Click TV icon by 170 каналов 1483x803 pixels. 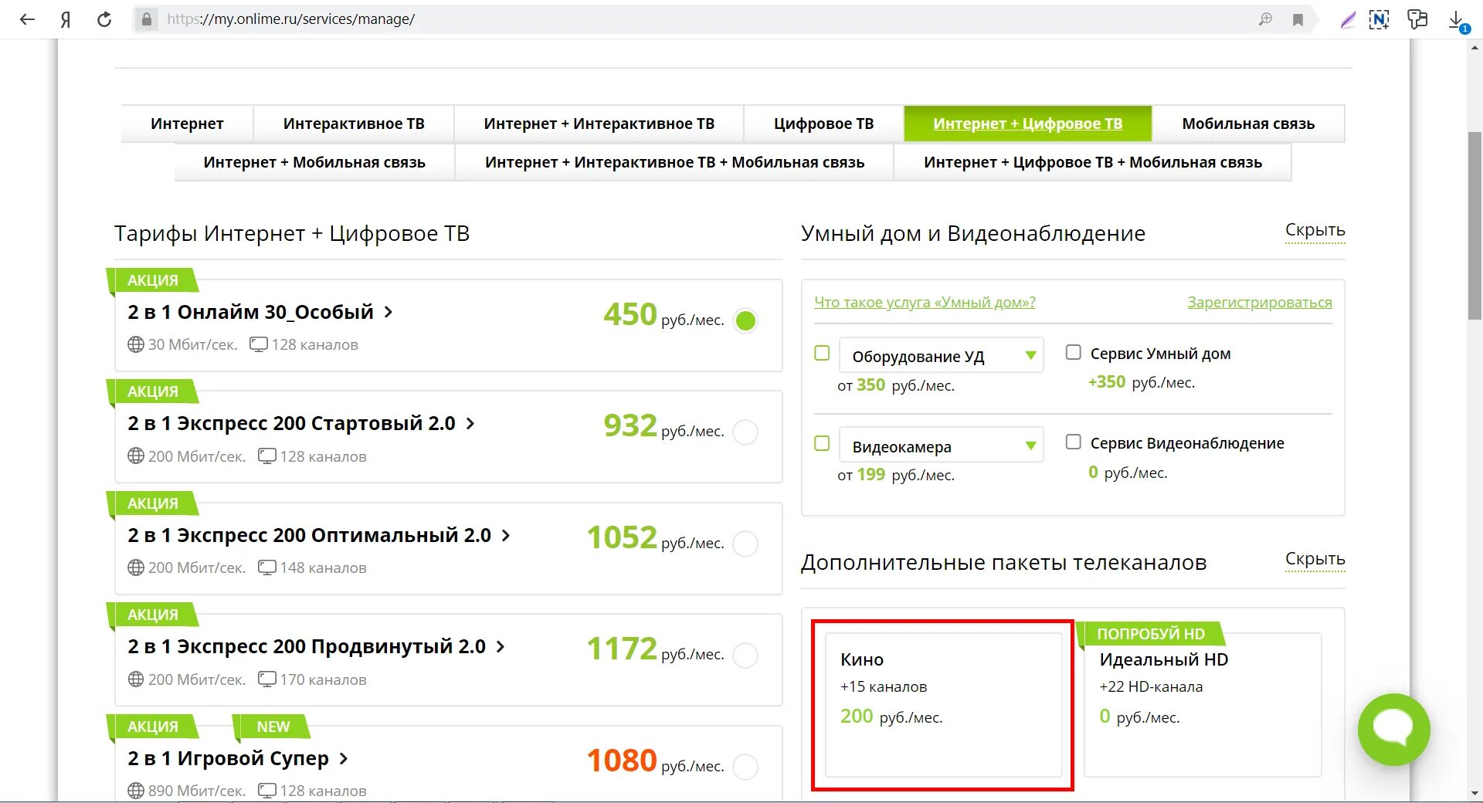point(266,679)
